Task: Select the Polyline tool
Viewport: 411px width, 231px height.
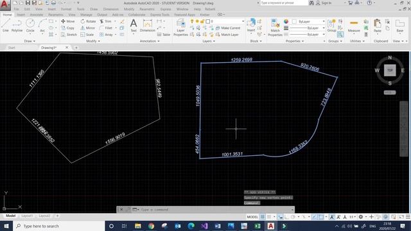Action: (x=17, y=26)
